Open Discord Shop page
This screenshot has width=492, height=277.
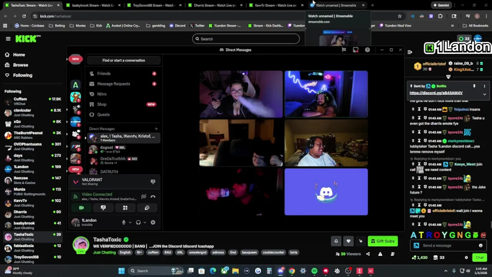123,104
